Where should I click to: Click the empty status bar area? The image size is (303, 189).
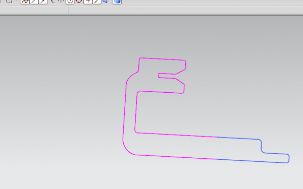point(185,10)
